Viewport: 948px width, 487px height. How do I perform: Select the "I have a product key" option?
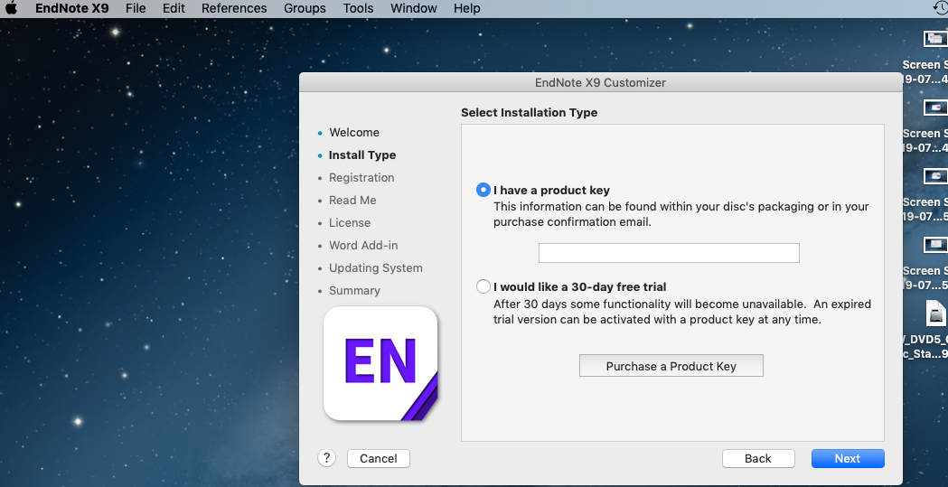pos(483,191)
